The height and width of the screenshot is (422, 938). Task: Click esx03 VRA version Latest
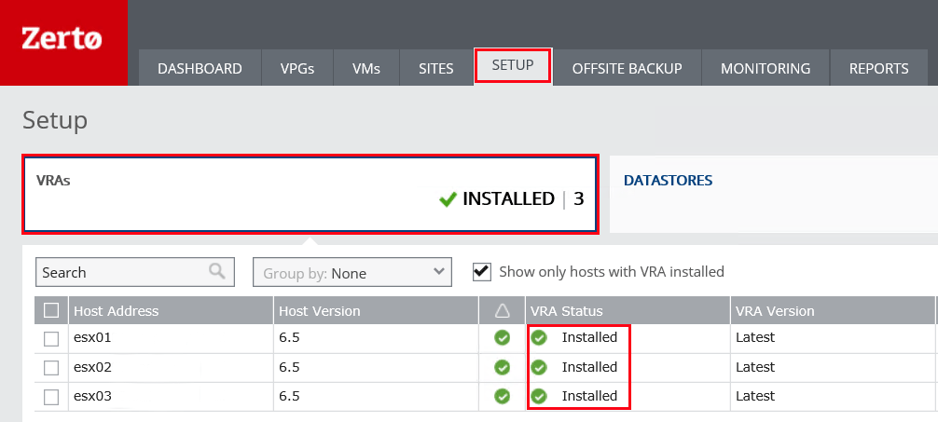[x=755, y=396]
